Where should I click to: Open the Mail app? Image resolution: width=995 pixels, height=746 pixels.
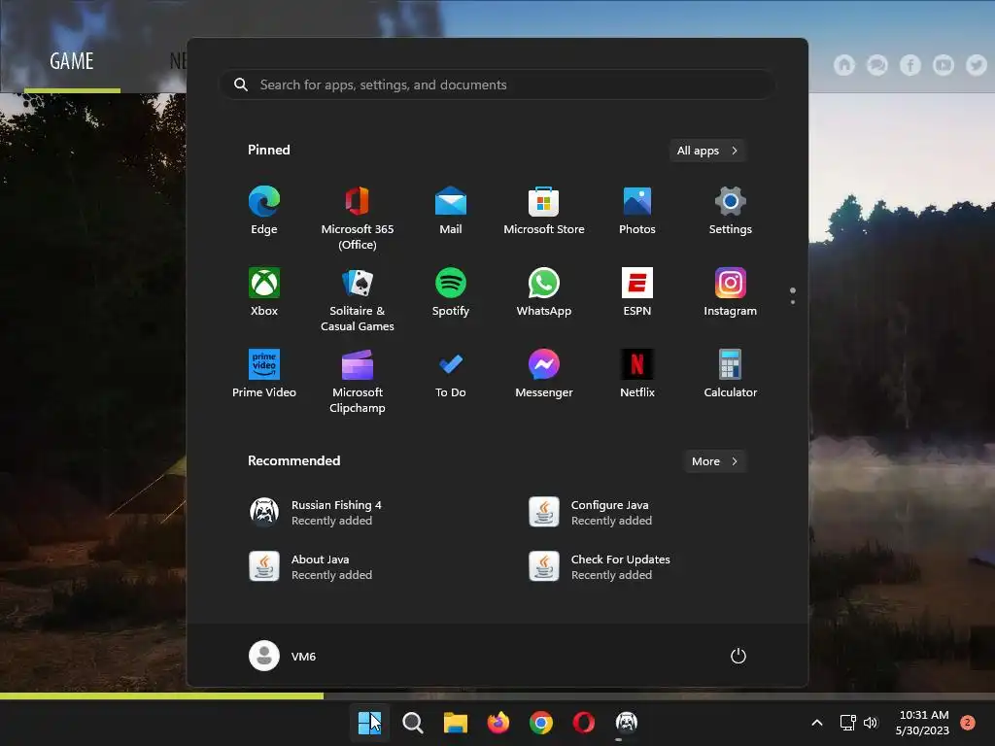(x=451, y=211)
